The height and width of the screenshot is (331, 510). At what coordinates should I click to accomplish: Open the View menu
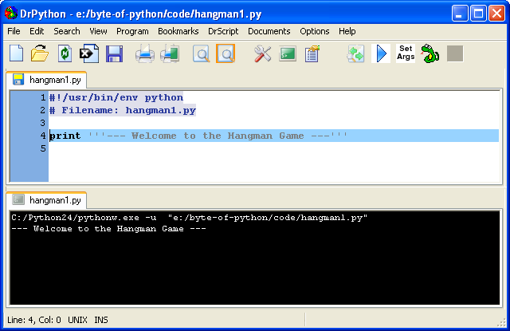[x=98, y=31]
